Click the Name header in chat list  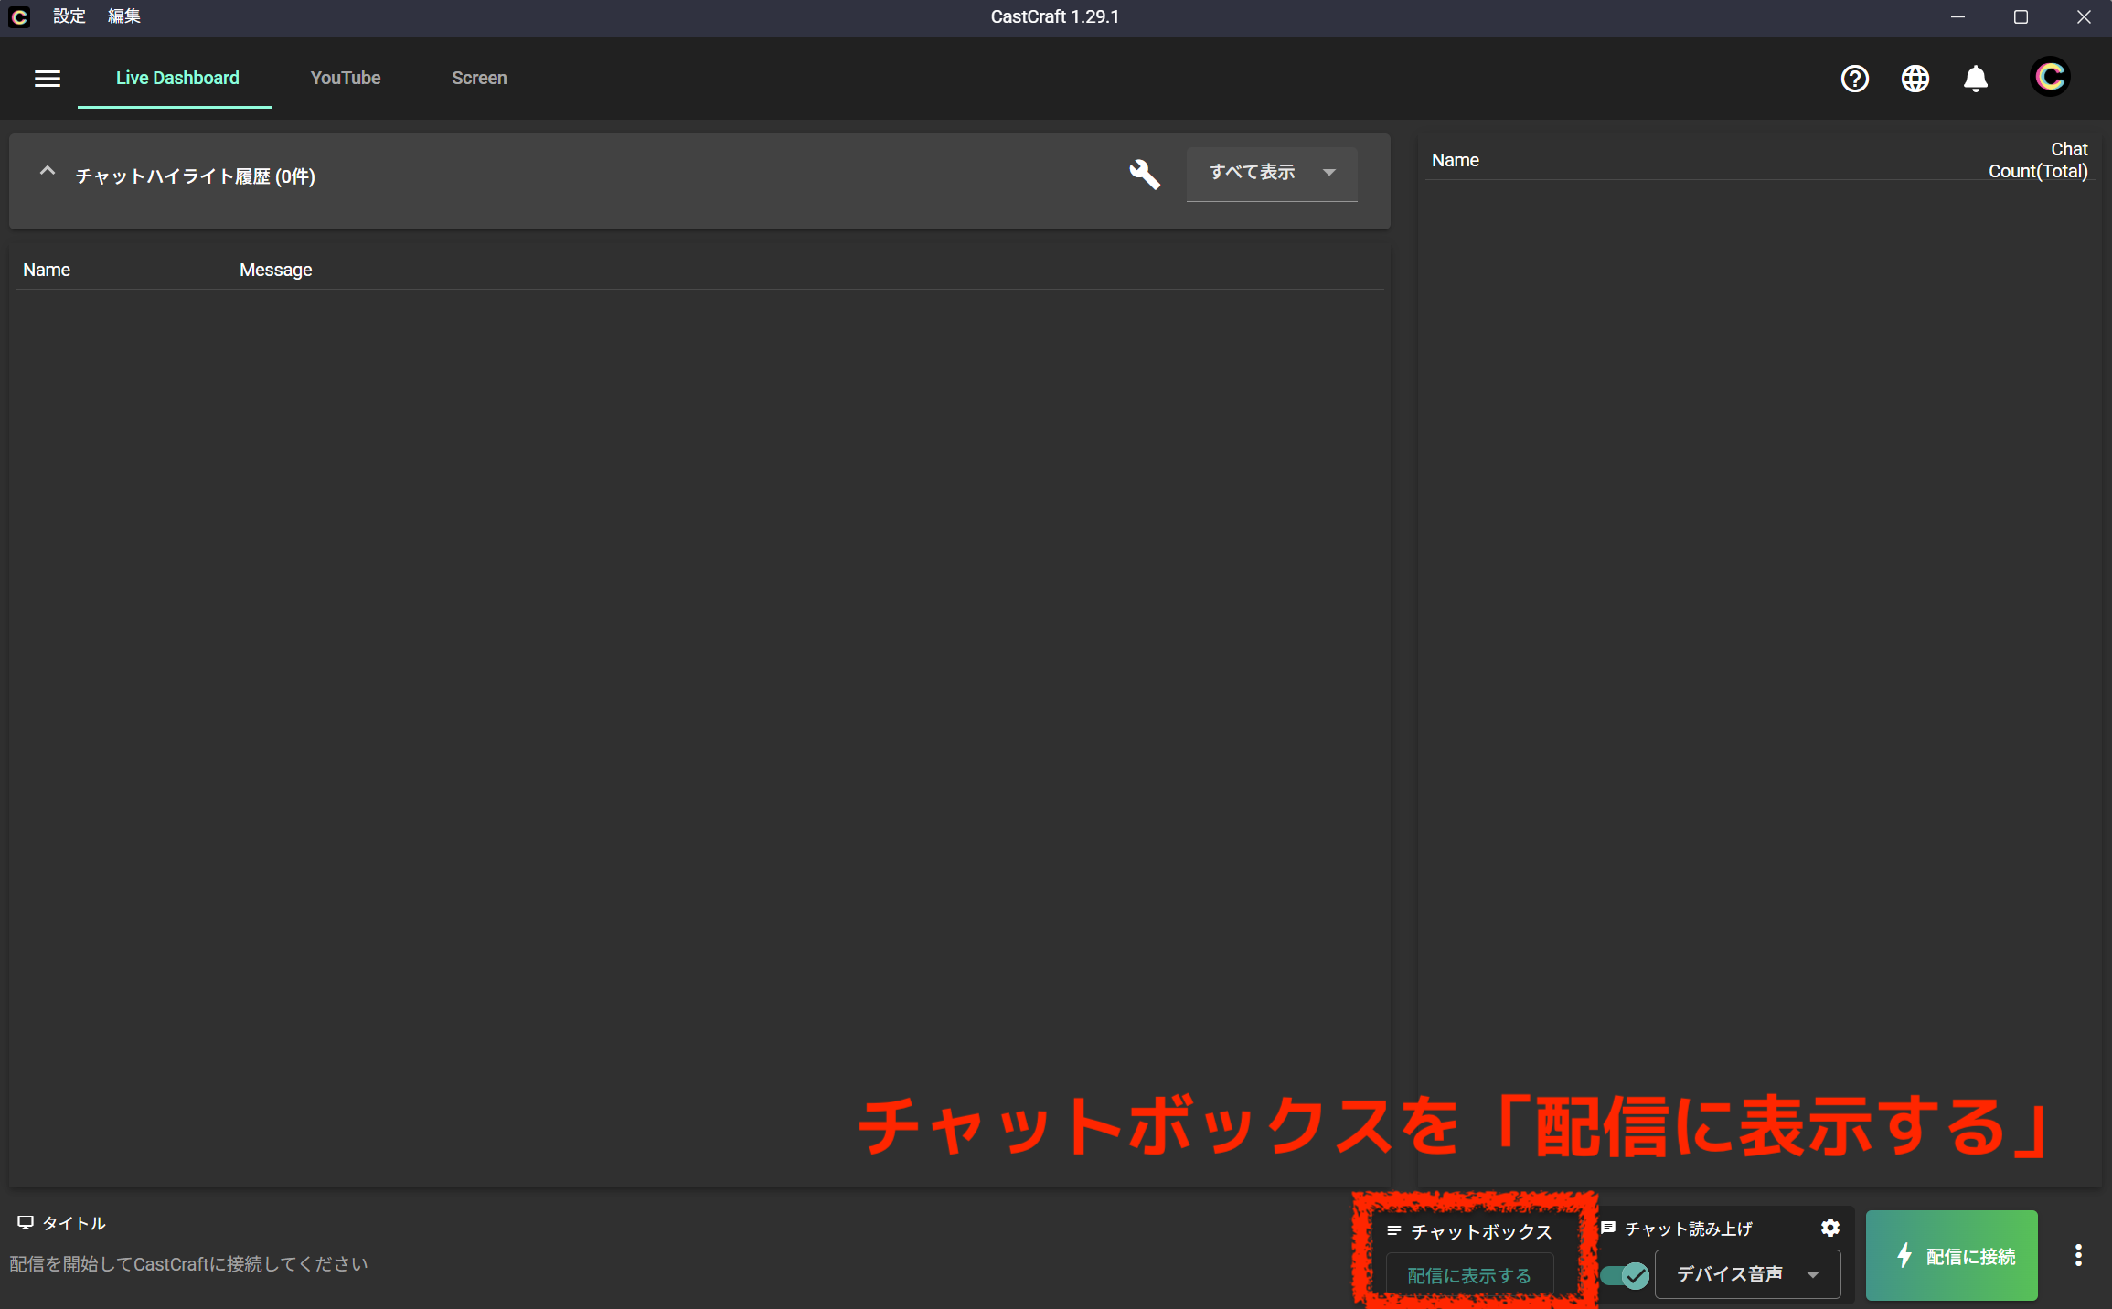coord(47,270)
